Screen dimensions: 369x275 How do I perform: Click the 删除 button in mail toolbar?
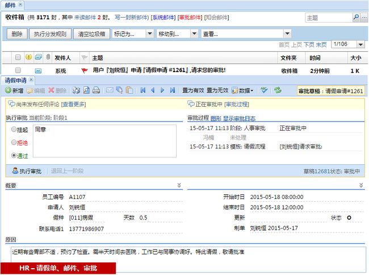coord(17,34)
